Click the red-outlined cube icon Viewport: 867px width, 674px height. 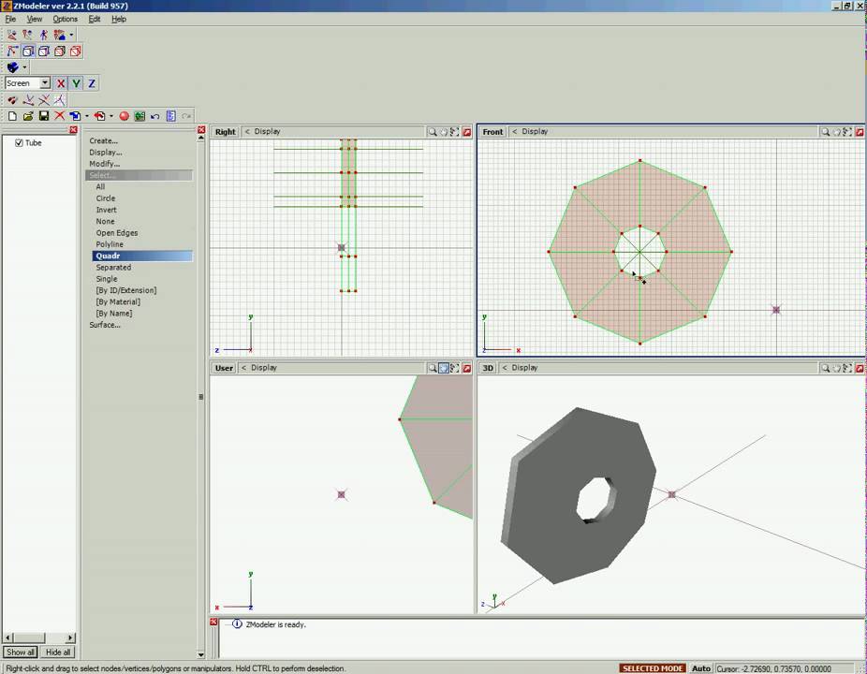(x=75, y=51)
